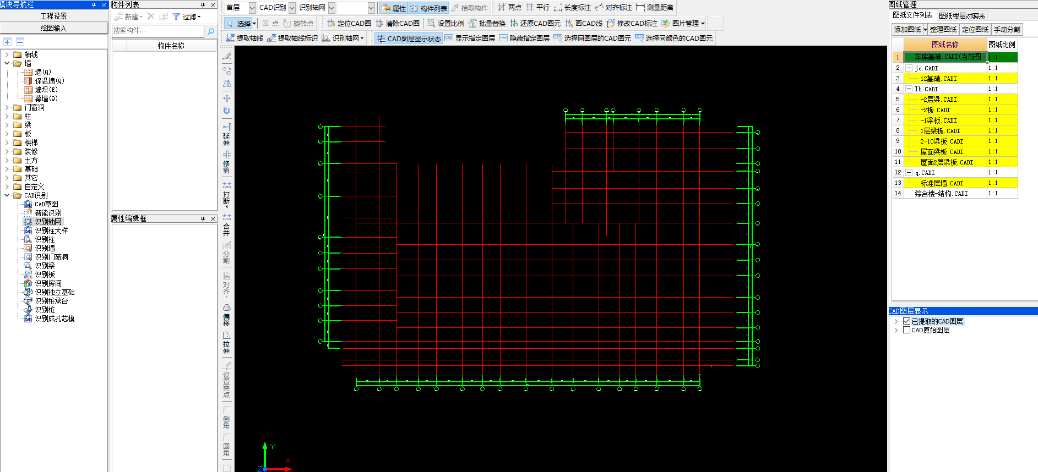Screen dimensions: 1038x472
Task: Click the 修改CAD标注 tool
Action: coord(632,23)
